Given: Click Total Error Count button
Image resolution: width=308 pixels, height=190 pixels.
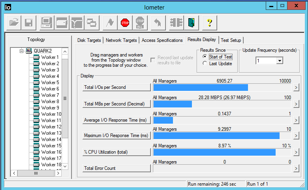Looking at the screenshot, I should pyautogui.click(x=116, y=168).
